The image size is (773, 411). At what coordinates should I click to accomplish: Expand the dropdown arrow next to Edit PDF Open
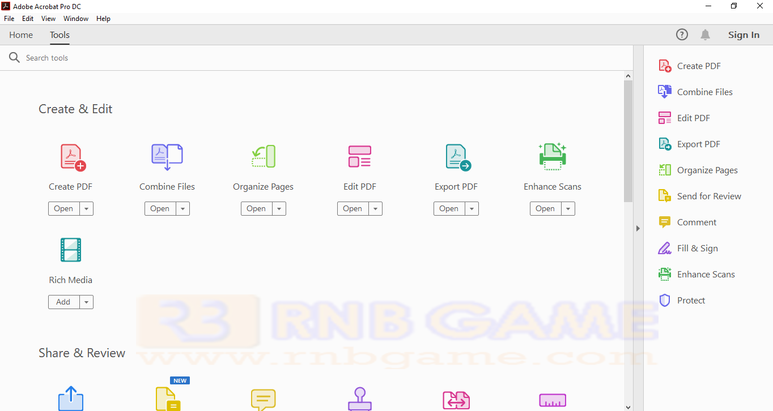(375, 208)
